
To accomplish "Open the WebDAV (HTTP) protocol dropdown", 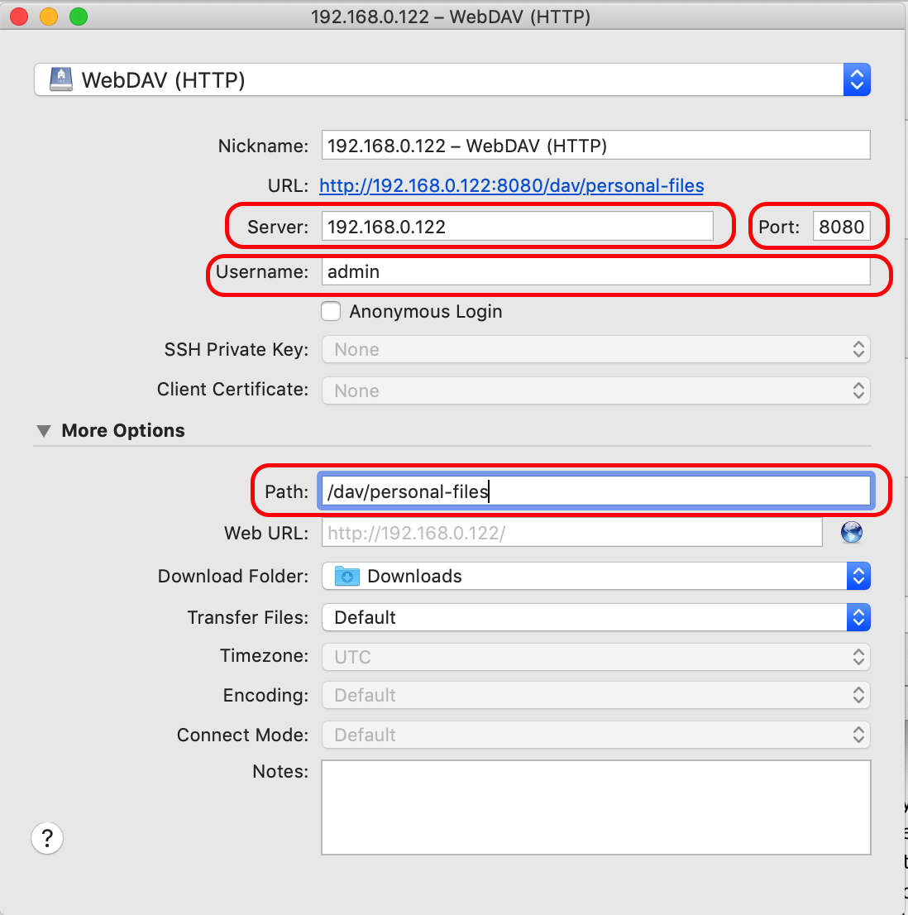I will click(452, 79).
